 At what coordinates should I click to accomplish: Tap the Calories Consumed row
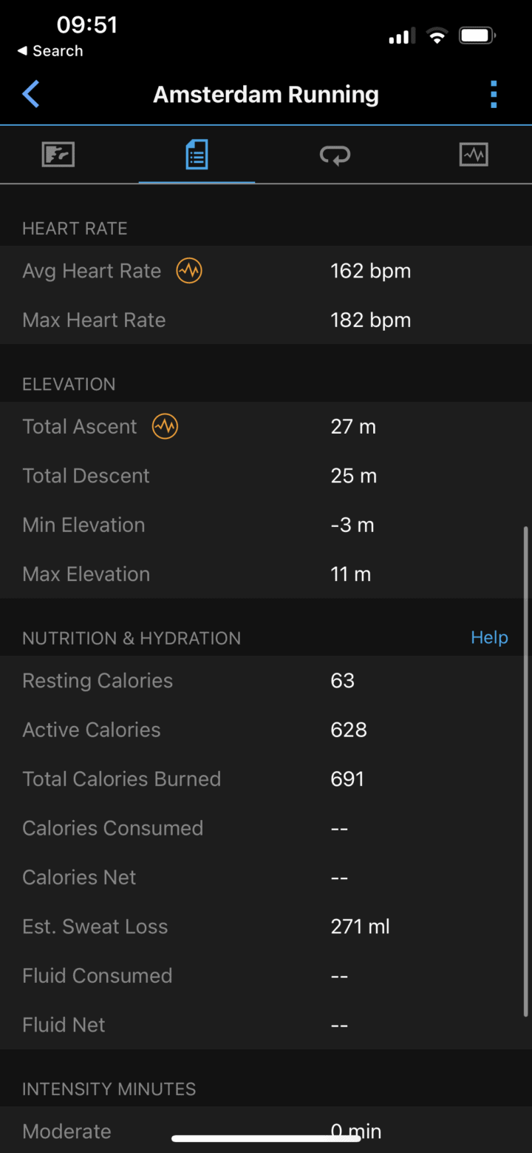point(266,828)
